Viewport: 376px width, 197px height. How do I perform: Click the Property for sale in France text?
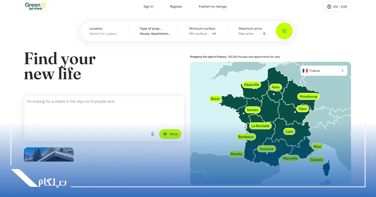[x=208, y=57]
